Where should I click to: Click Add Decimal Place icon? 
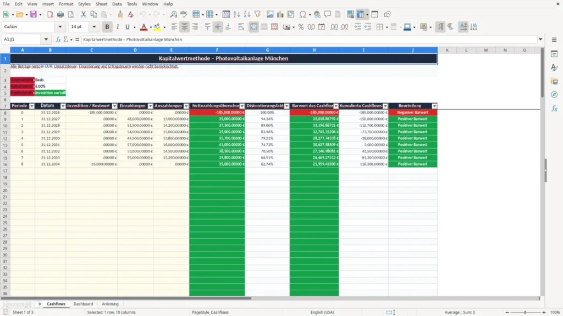coord(334,27)
